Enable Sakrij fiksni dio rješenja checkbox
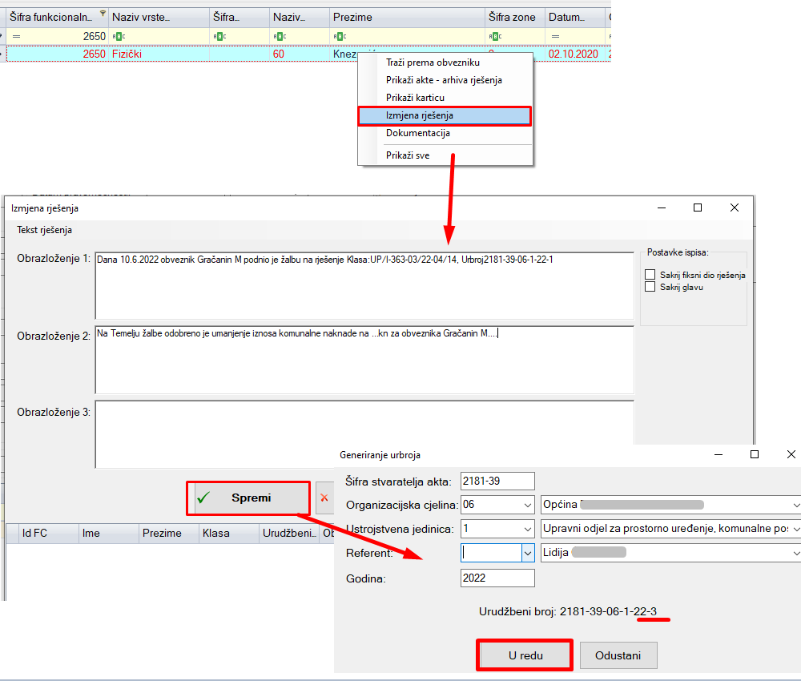Viewport: 801px width, 681px height. 650,275
